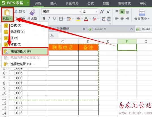Switch to the 表格样式 ribbon tab
The image size is (152, 117).
coord(124,3)
